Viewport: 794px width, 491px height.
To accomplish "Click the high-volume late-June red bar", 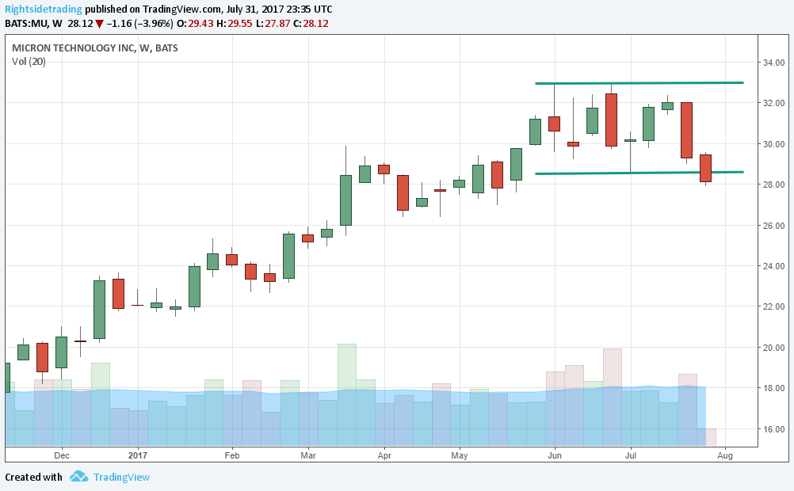I will tap(613, 397).
